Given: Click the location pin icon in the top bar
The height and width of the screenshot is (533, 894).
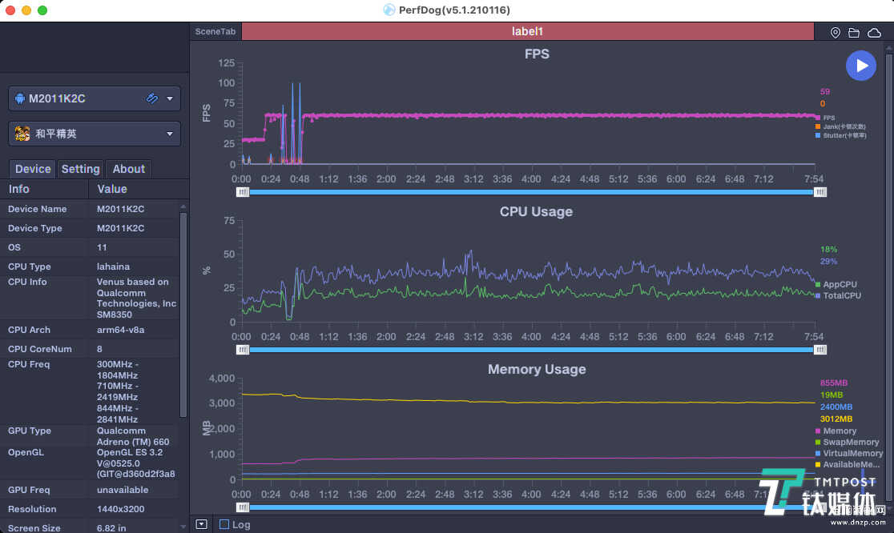Looking at the screenshot, I should pos(836,33).
